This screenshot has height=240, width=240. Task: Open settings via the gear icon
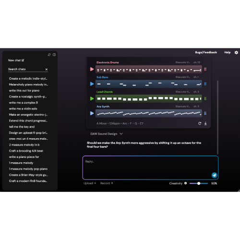coord(236,52)
